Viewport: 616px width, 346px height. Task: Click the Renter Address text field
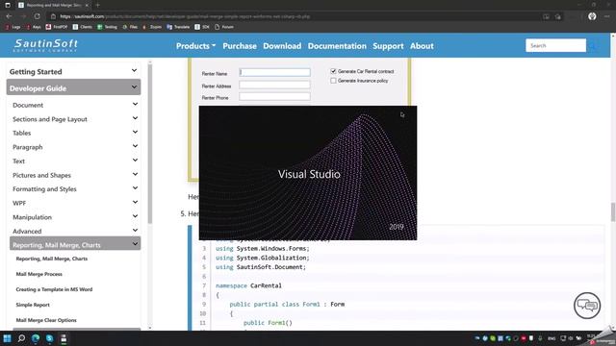click(274, 85)
